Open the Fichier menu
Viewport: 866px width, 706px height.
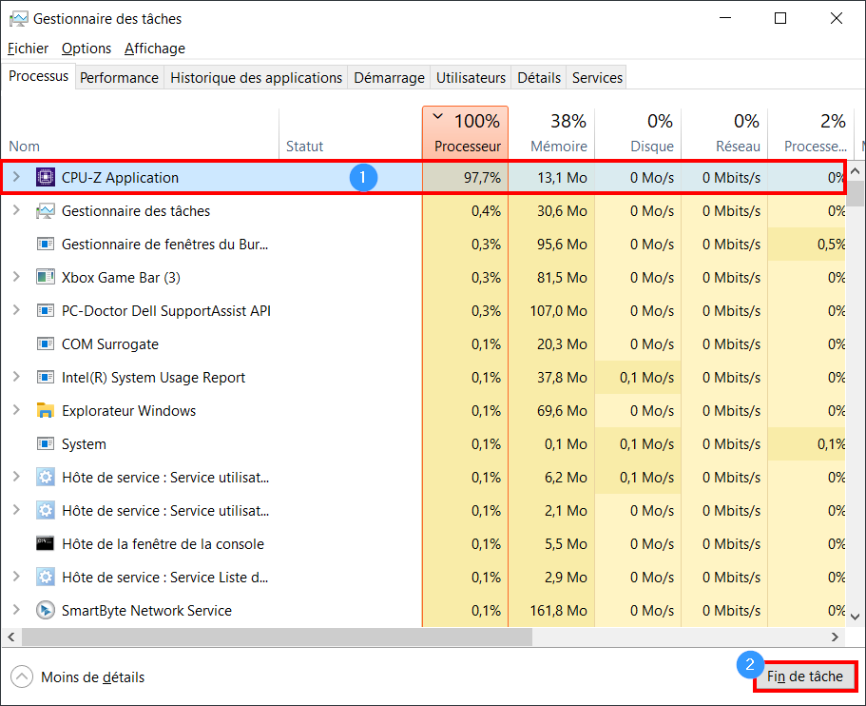tap(28, 49)
